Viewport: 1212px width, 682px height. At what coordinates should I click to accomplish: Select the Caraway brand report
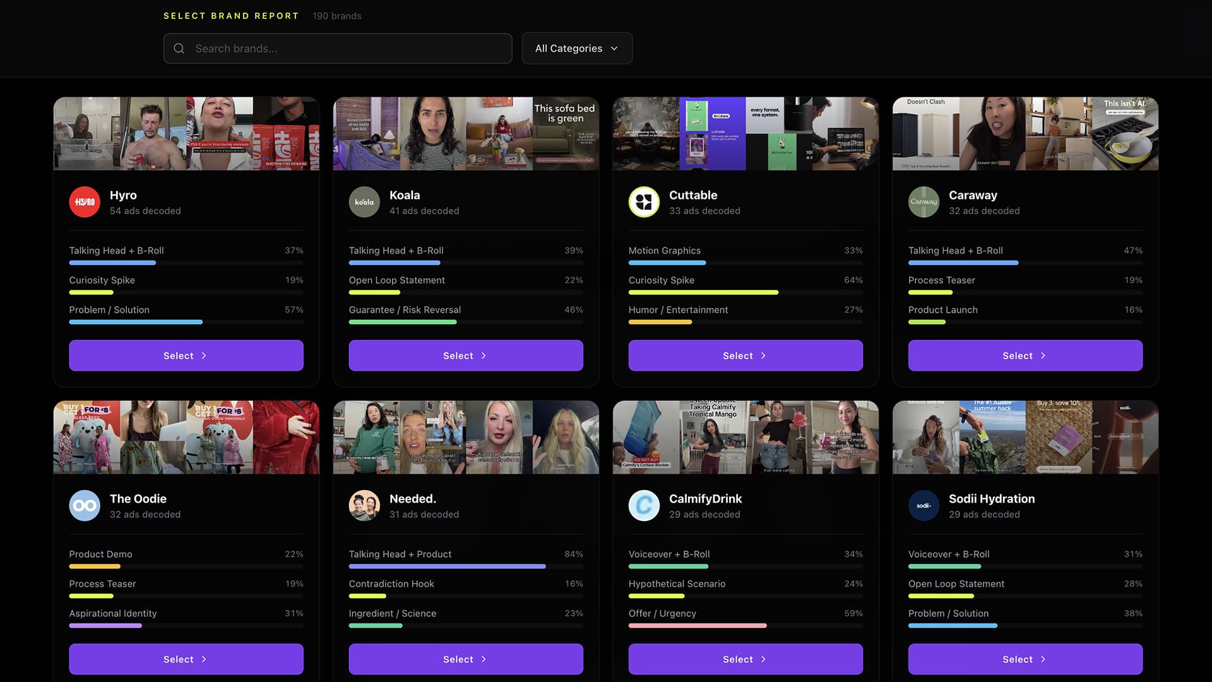coord(1025,356)
